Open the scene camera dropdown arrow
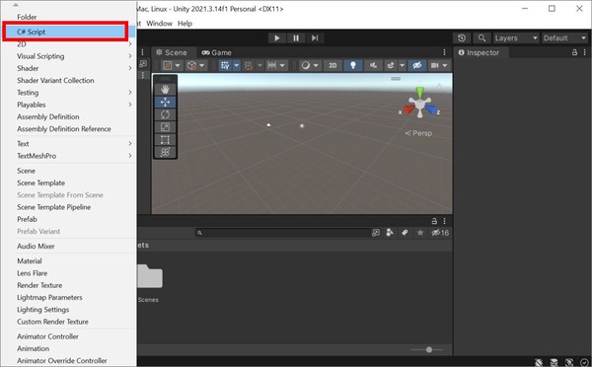592x367 pixels. (x=445, y=65)
